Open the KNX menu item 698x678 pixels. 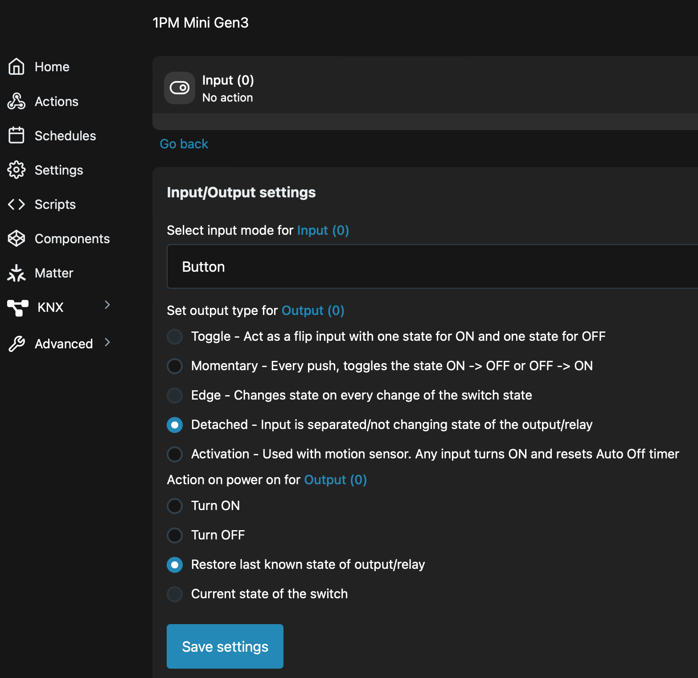tap(50, 307)
